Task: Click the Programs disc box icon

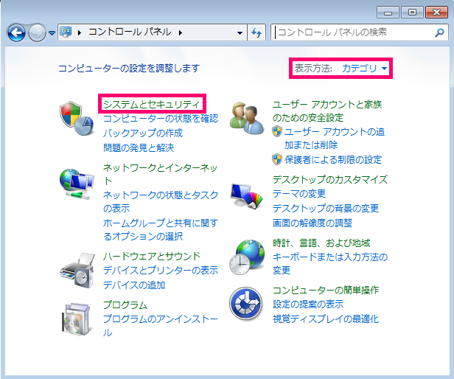Action: [77, 319]
